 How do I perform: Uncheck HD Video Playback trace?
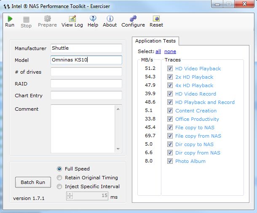(x=170, y=69)
